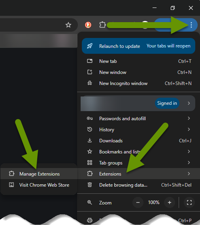Click the key icon for Passwords
Screen dimensions: 200x225
point(90,118)
